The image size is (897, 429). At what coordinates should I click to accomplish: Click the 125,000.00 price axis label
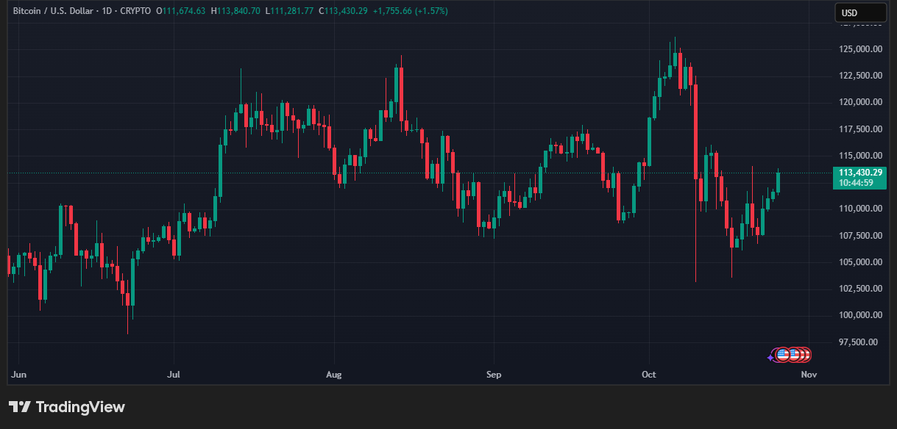point(859,49)
